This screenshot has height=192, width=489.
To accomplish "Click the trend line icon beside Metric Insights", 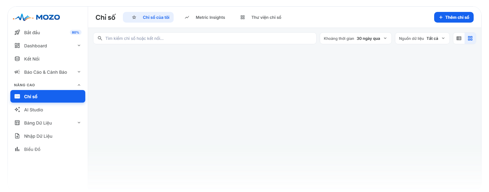I will point(187,18).
